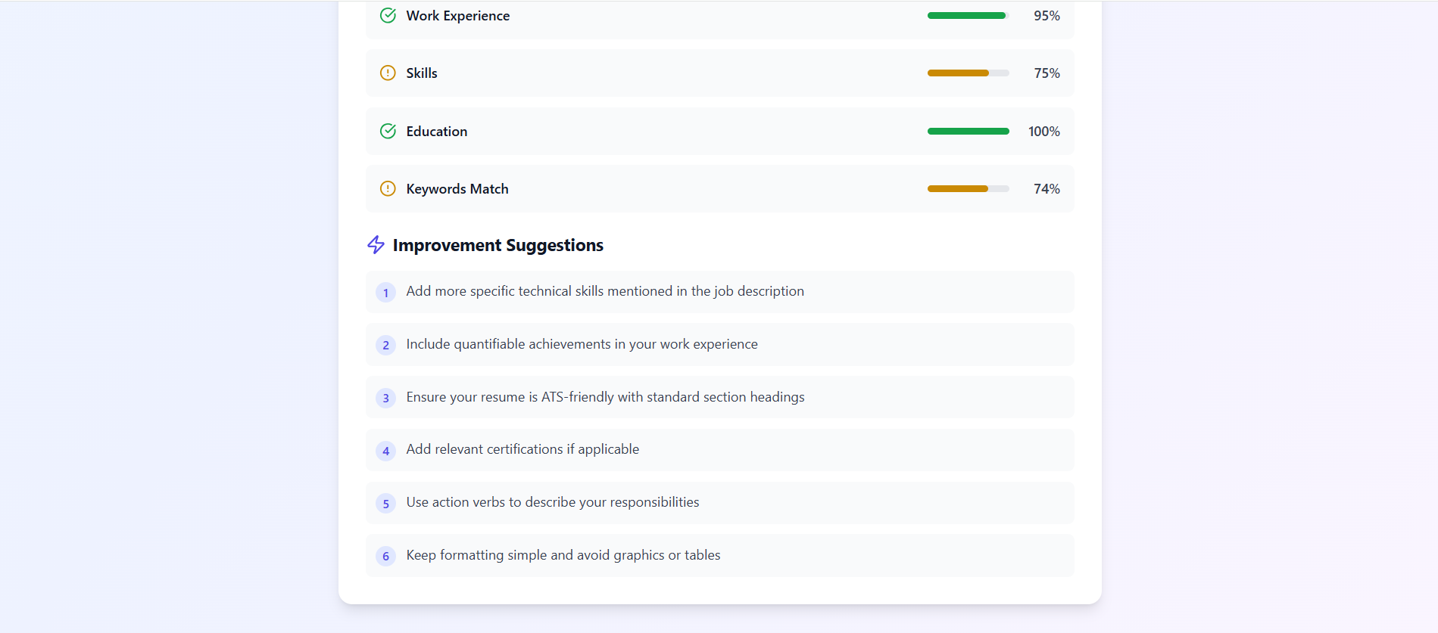Click the green checkmark icon beside Education
Screen dimensions: 1438x633
coord(387,131)
